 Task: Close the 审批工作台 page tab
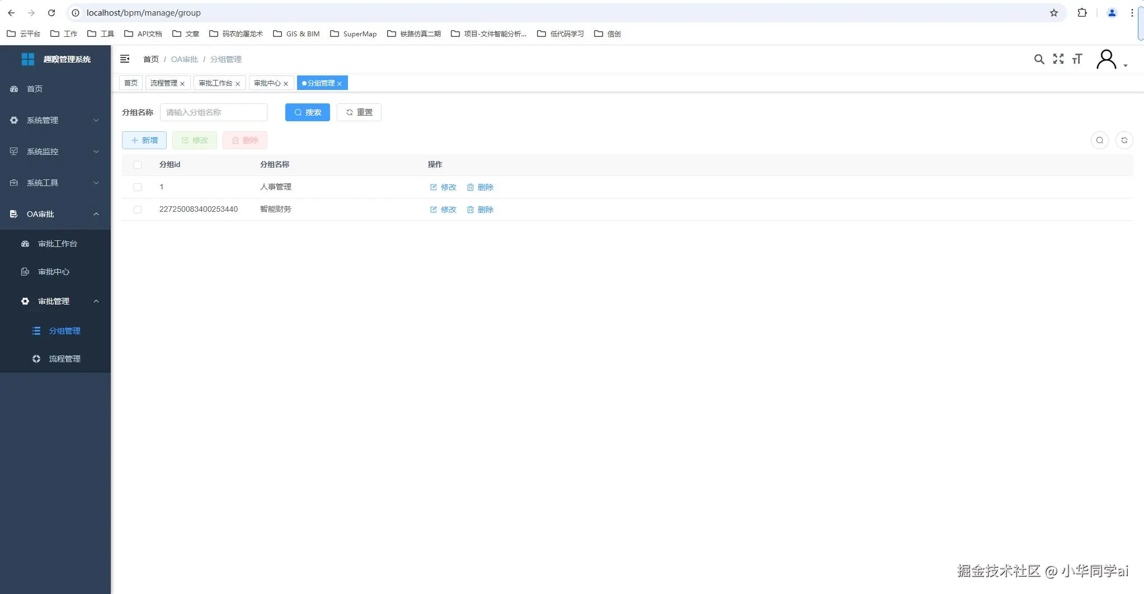click(x=238, y=84)
